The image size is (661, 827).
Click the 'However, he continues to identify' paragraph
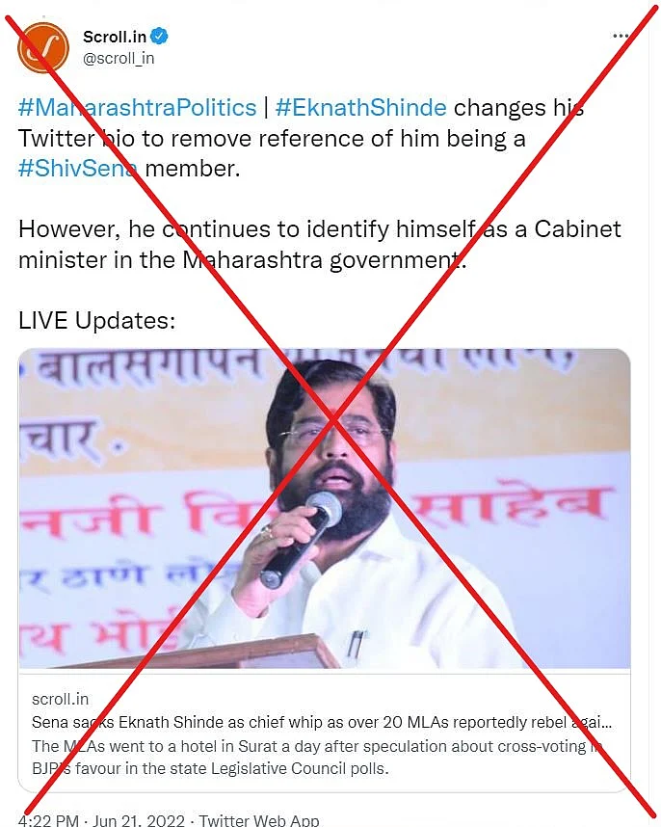pos(320,244)
